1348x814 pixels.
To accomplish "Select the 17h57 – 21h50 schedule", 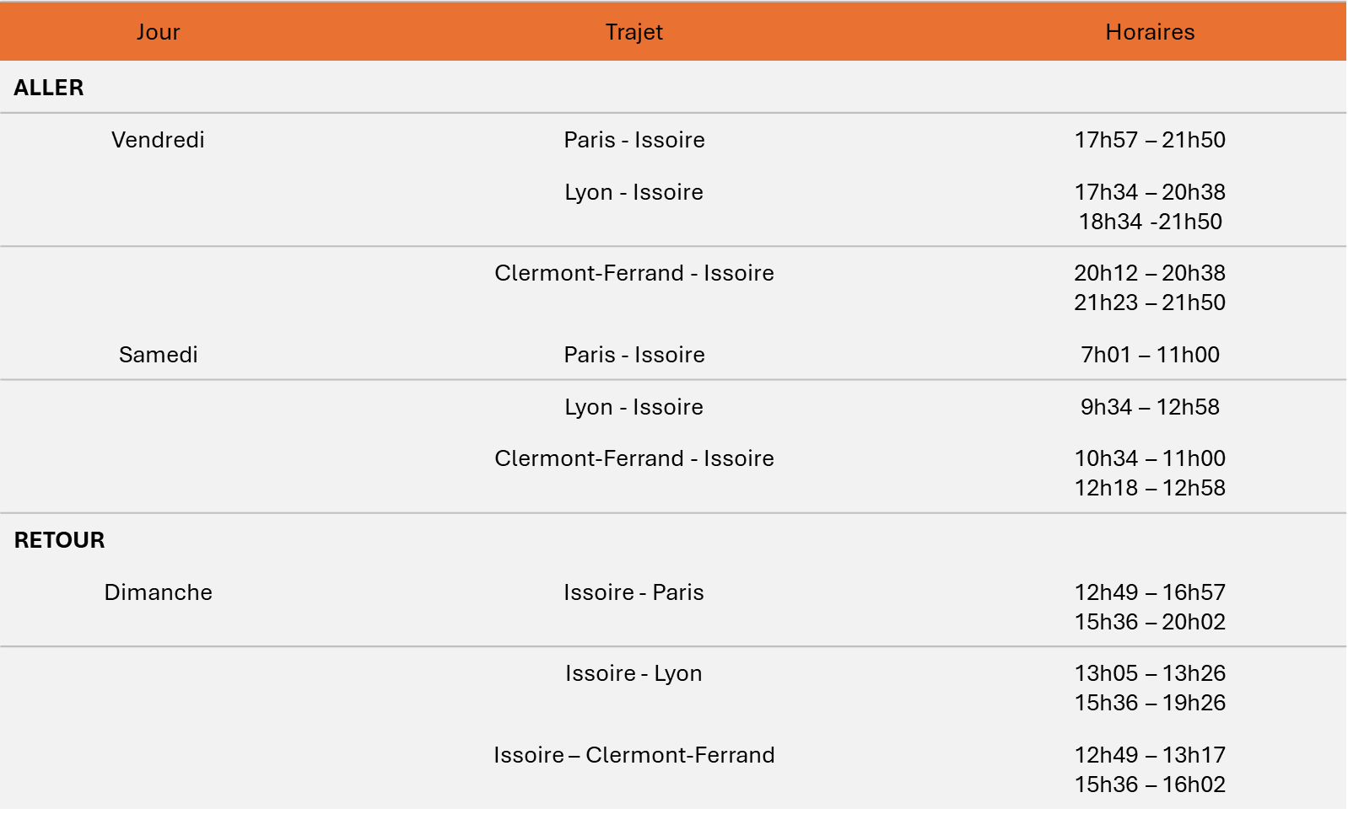I will pyautogui.click(x=1150, y=140).
